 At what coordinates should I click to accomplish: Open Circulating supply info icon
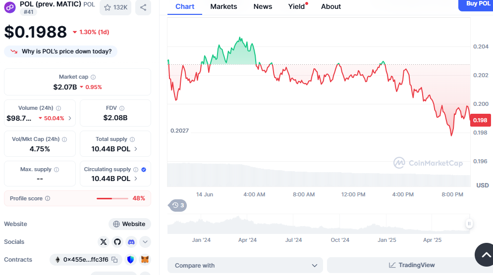(136, 170)
